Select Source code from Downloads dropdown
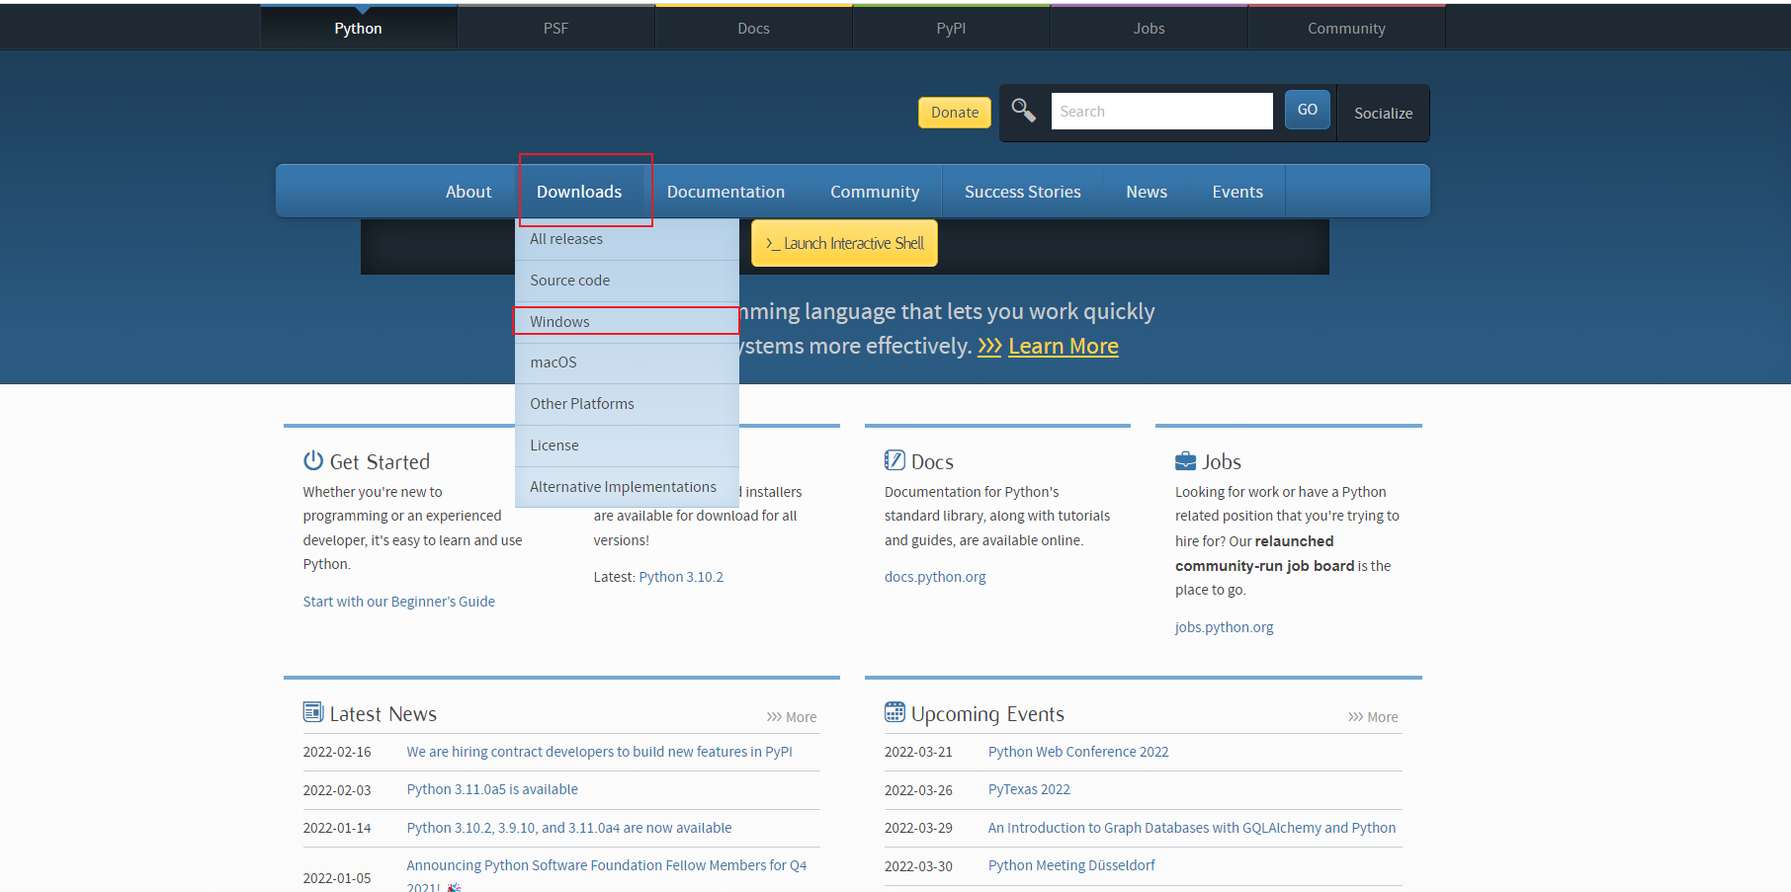 [627, 281]
